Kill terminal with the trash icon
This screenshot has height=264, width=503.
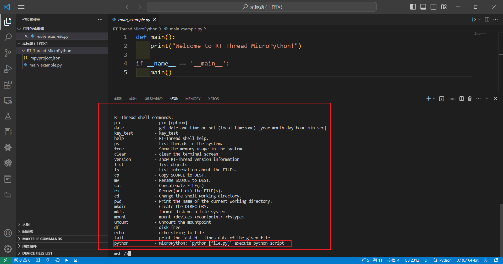470,98
